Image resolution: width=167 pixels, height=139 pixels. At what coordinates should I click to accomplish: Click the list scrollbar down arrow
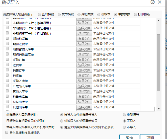tap(158, 109)
